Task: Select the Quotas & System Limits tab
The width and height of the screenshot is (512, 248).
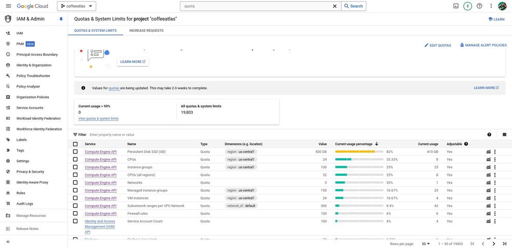Action: pos(95,31)
